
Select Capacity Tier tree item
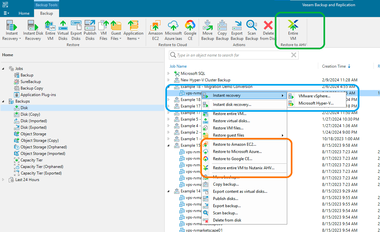point(31,160)
